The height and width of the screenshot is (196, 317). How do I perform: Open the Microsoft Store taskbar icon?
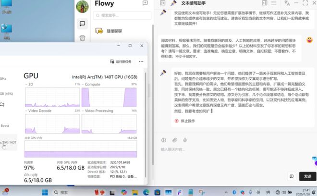(157, 192)
